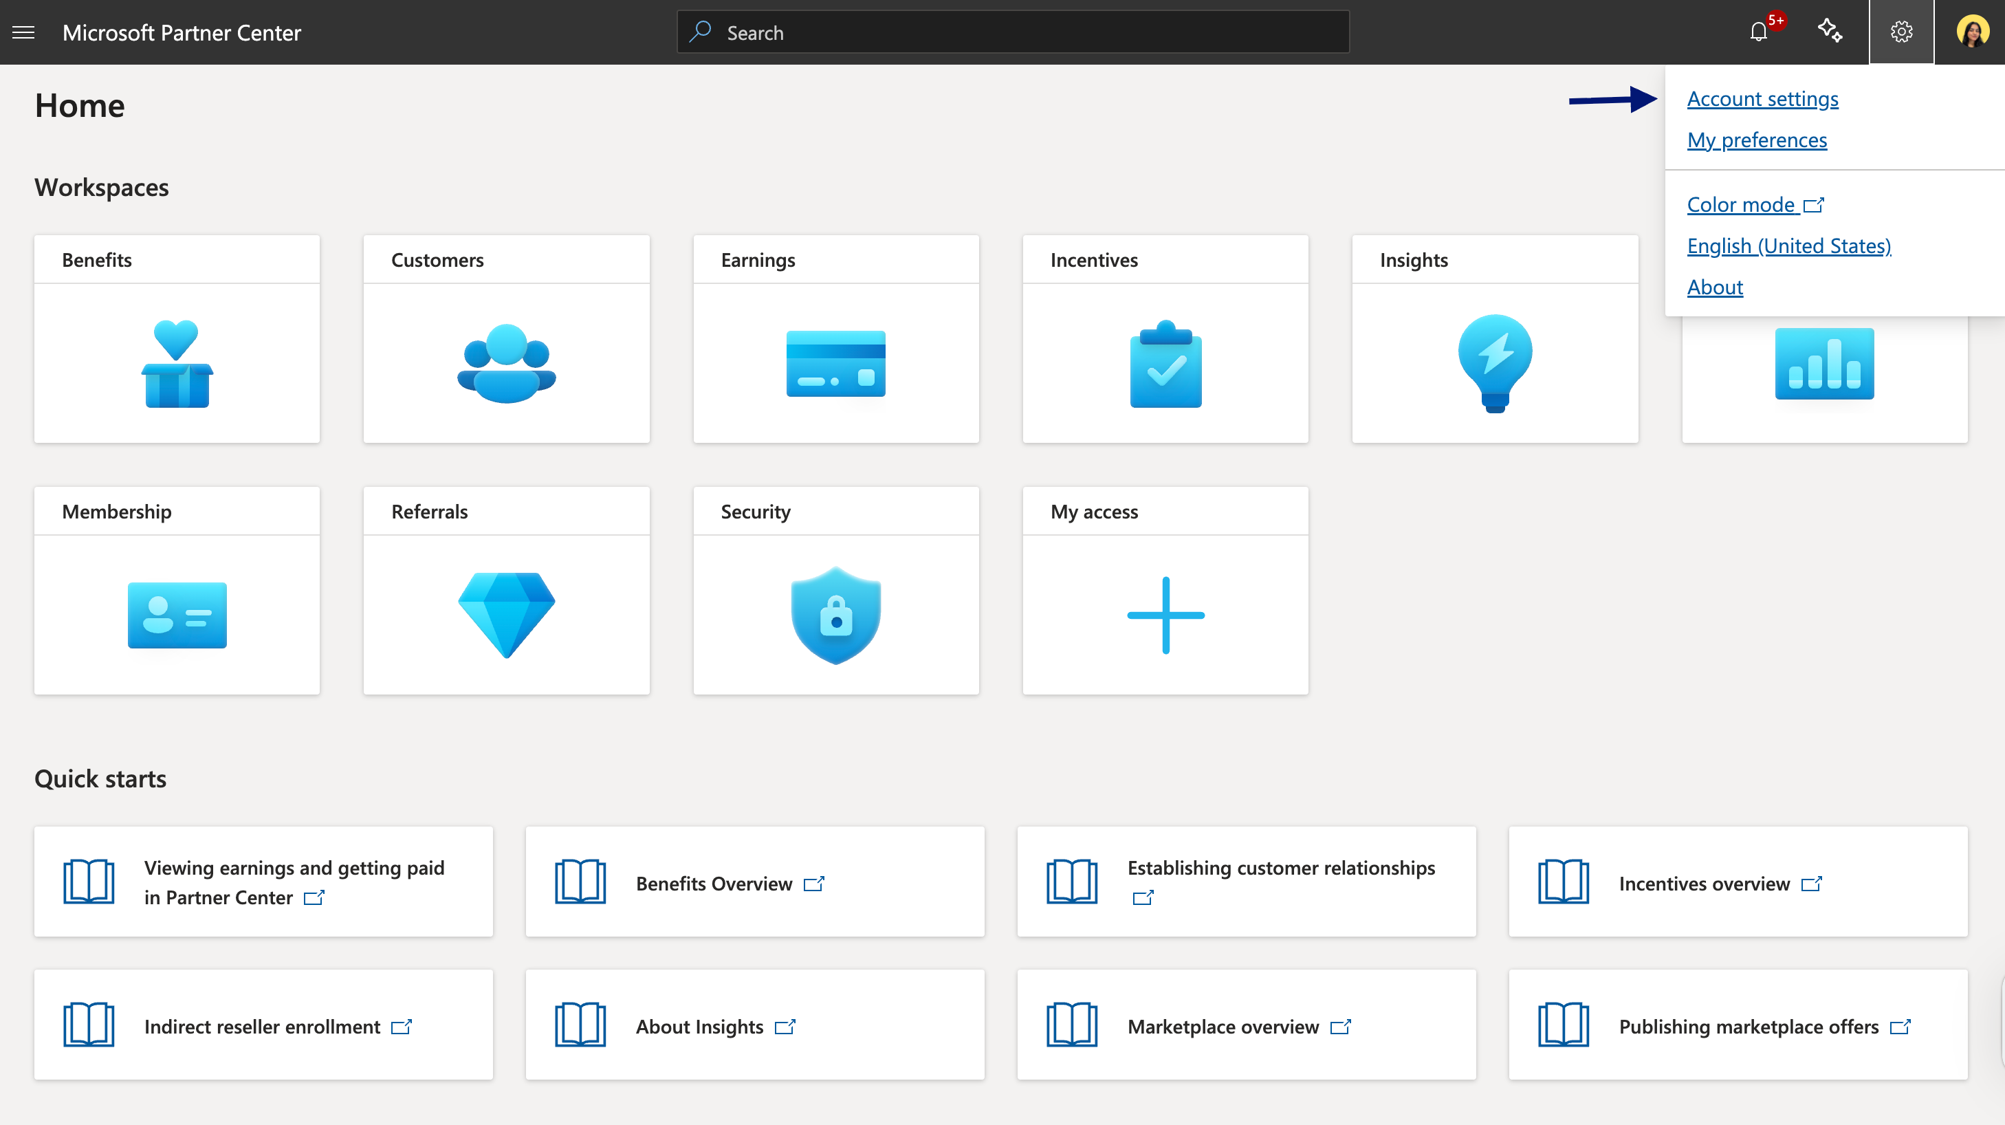Click the search magnifier icon
The image size is (2005, 1125).
point(701,31)
